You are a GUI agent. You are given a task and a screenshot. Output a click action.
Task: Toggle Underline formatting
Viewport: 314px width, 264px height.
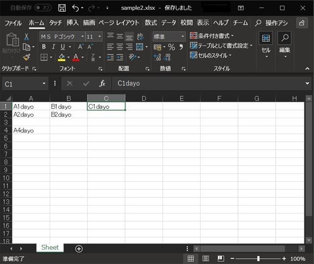[63, 47]
